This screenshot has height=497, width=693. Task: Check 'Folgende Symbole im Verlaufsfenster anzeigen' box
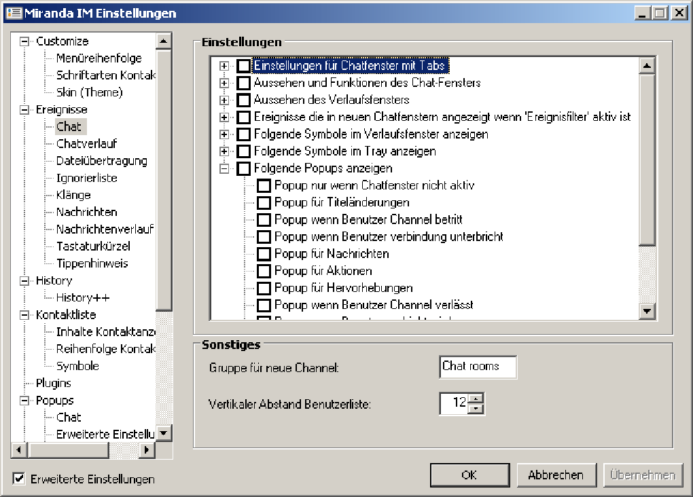(243, 134)
